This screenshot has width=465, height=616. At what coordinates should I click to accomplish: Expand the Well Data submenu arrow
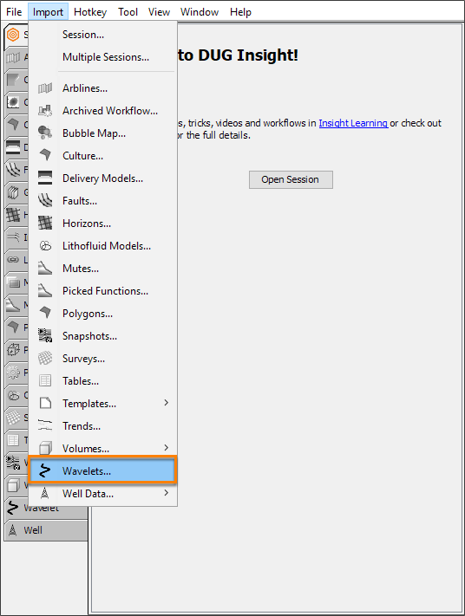166,493
